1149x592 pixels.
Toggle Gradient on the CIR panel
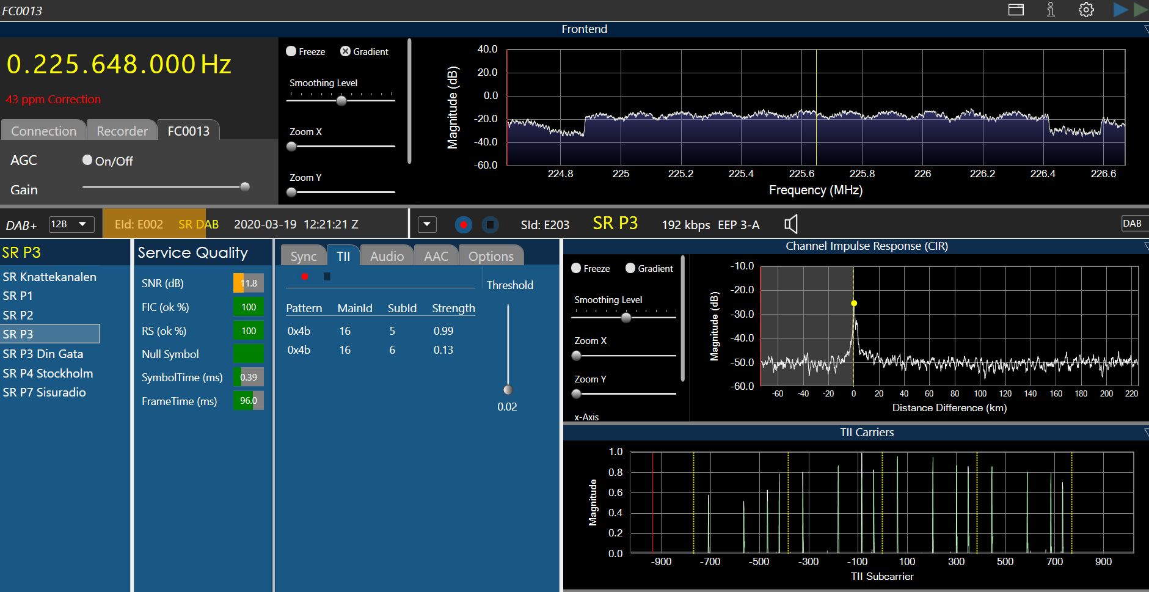(x=630, y=268)
